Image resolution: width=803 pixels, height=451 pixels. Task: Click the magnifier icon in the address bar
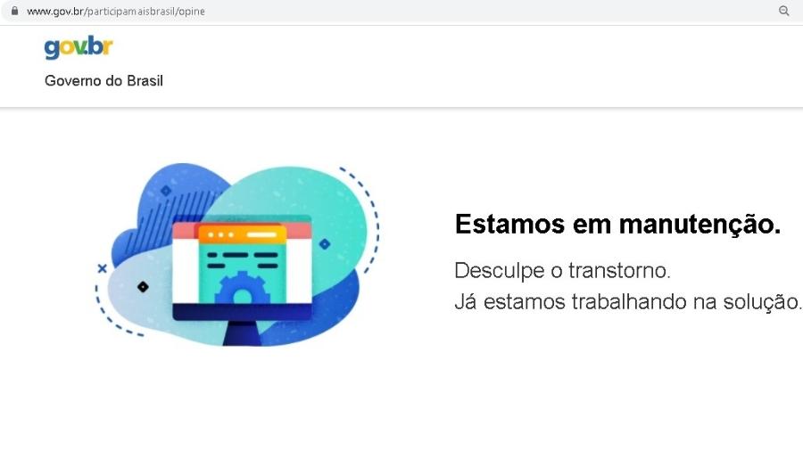[784, 11]
